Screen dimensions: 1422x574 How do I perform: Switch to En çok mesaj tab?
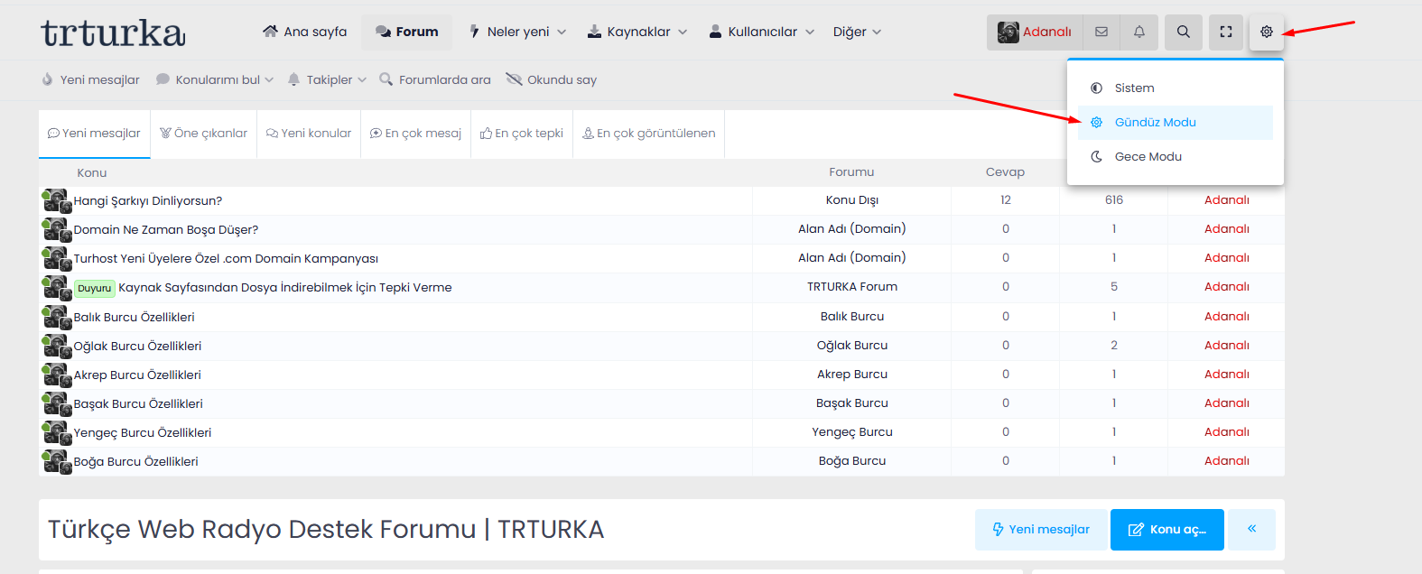(x=416, y=134)
